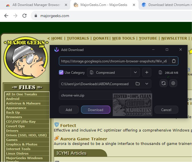Close the AB Download Manager Browser tab

pos(66,5)
